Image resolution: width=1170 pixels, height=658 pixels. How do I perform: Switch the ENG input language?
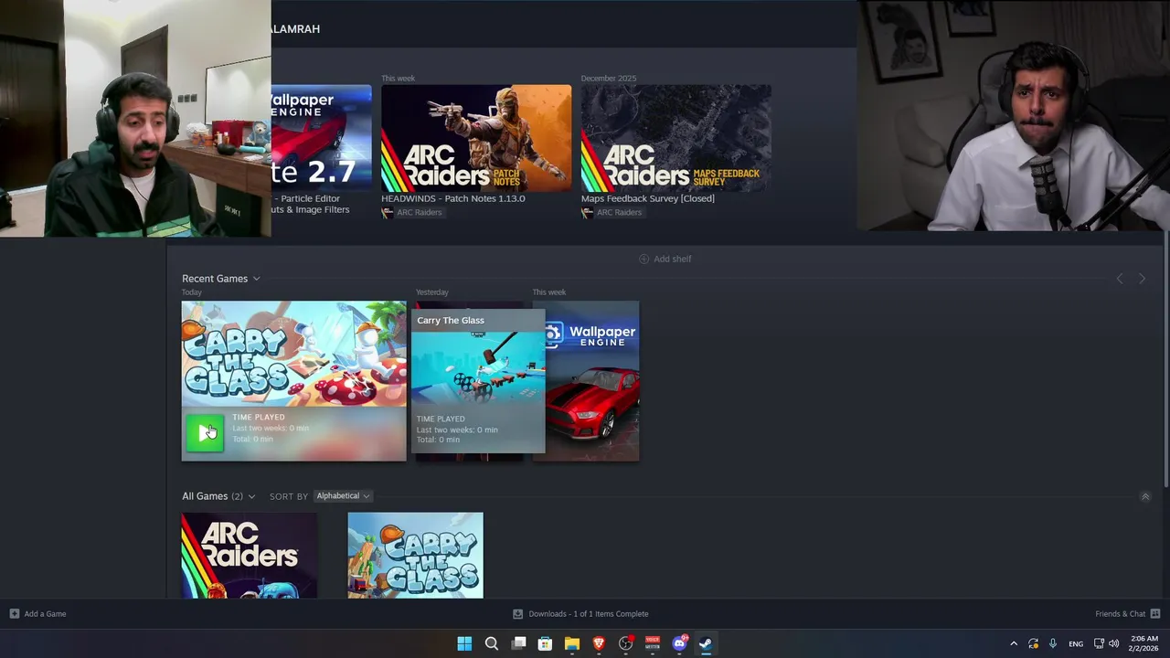tap(1076, 643)
